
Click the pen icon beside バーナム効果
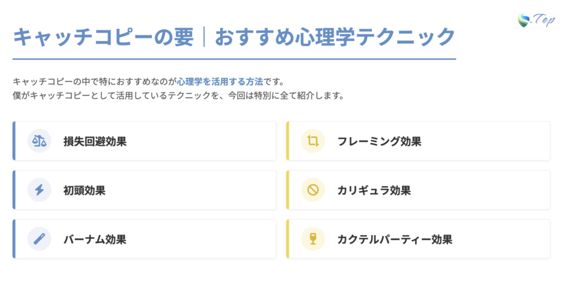pyautogui.click(x=39, y=239)
